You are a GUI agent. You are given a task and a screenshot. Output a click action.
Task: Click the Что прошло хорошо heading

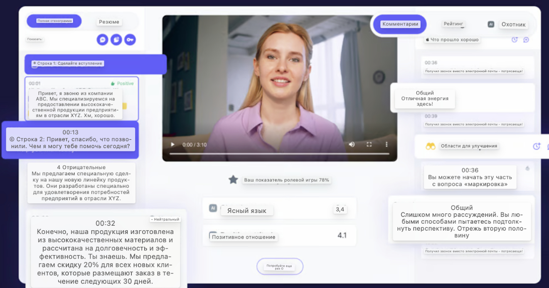tap(452, 40)
